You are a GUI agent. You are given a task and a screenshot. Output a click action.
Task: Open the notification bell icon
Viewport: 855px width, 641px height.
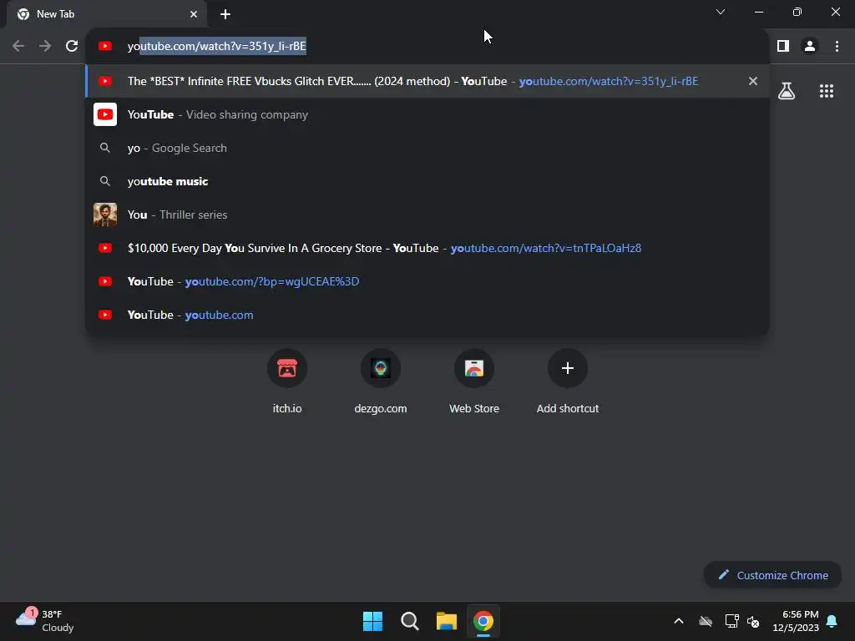(832, 621)
